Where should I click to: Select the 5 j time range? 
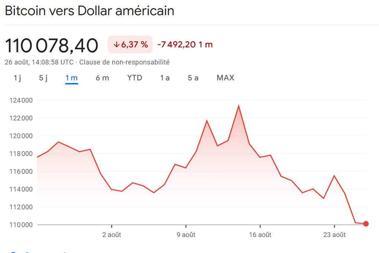point(42,78)
